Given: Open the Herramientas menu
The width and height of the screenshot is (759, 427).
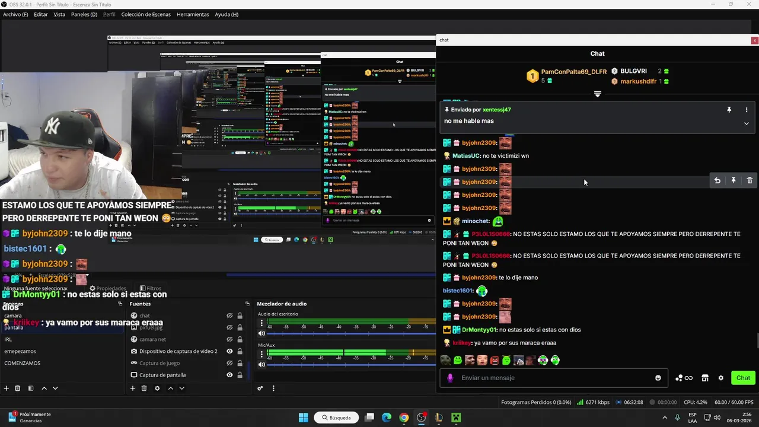Looking at the screenshot, I should coord(193,14).
